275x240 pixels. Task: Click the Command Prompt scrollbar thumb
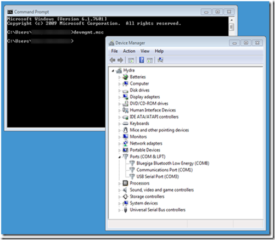(232, 27)
